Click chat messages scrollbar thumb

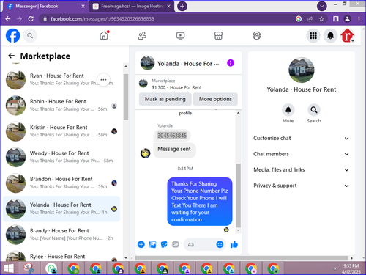click(239, 196)
